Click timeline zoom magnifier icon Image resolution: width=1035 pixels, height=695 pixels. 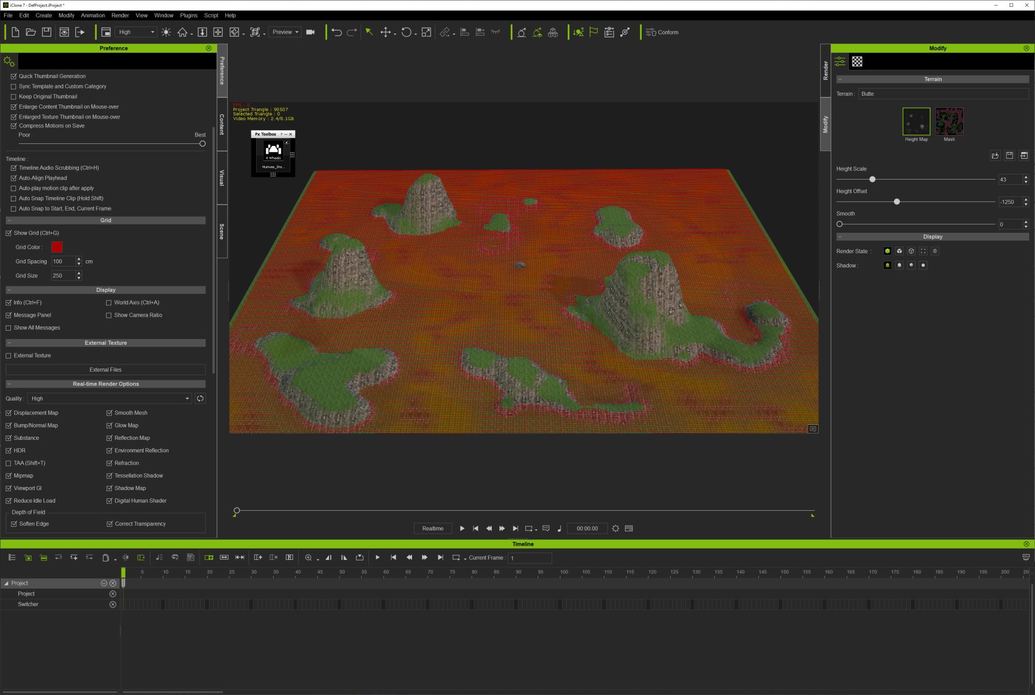[308, 557]
